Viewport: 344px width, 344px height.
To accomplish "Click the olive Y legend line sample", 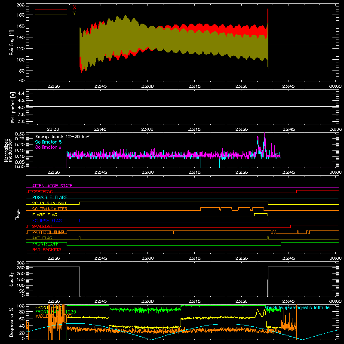I will click(51, 15).
